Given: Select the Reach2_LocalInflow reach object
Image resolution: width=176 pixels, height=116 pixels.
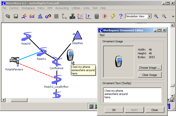Looking at the screenshot, I should [x=57, y=79].
